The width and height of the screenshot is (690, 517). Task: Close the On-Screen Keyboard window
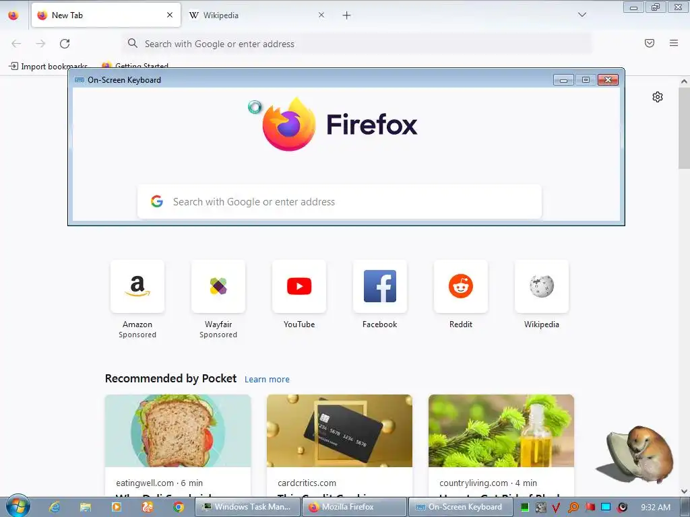[608, 80]
